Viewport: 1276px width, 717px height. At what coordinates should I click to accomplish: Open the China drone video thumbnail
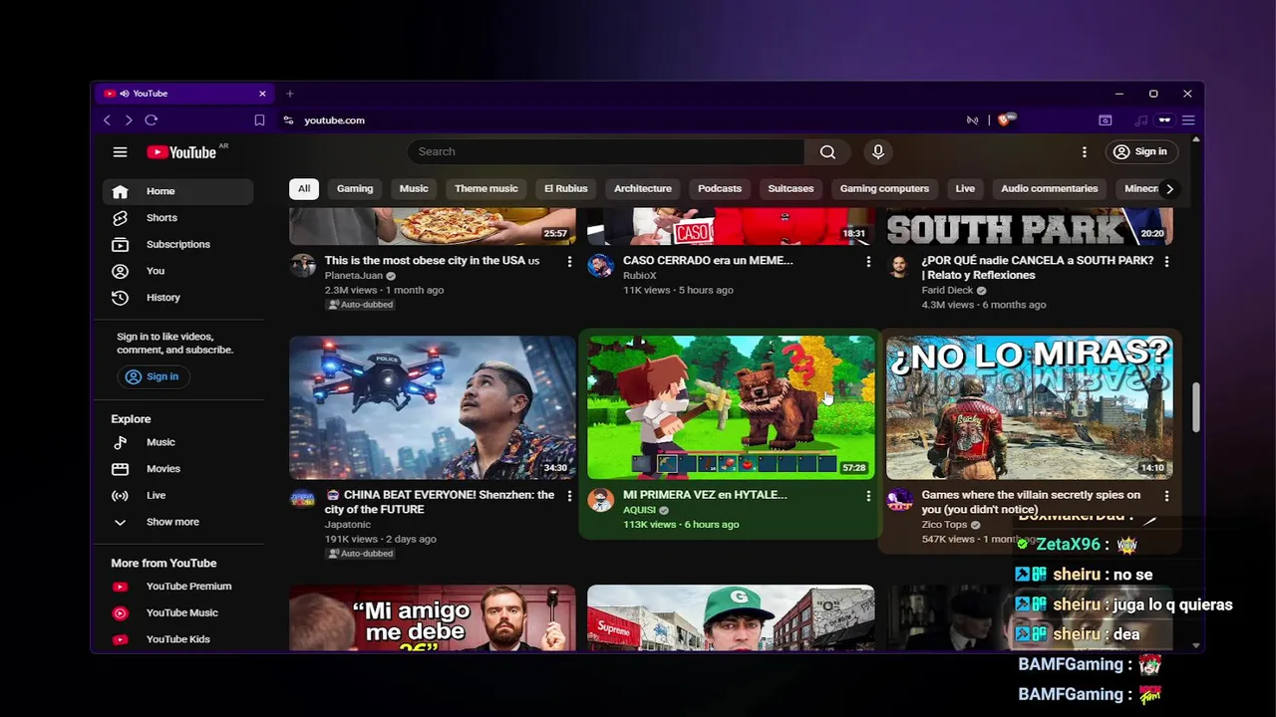433,407
